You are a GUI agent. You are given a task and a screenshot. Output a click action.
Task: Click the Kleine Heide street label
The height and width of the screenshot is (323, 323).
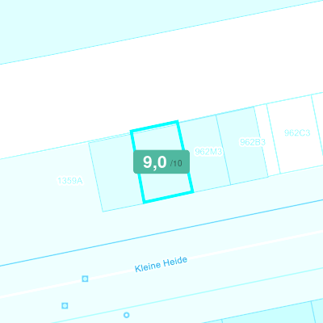pos(161,264)
